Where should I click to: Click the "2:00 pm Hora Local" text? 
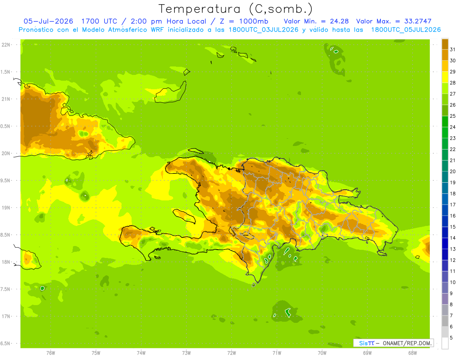[x=167, y=21]
